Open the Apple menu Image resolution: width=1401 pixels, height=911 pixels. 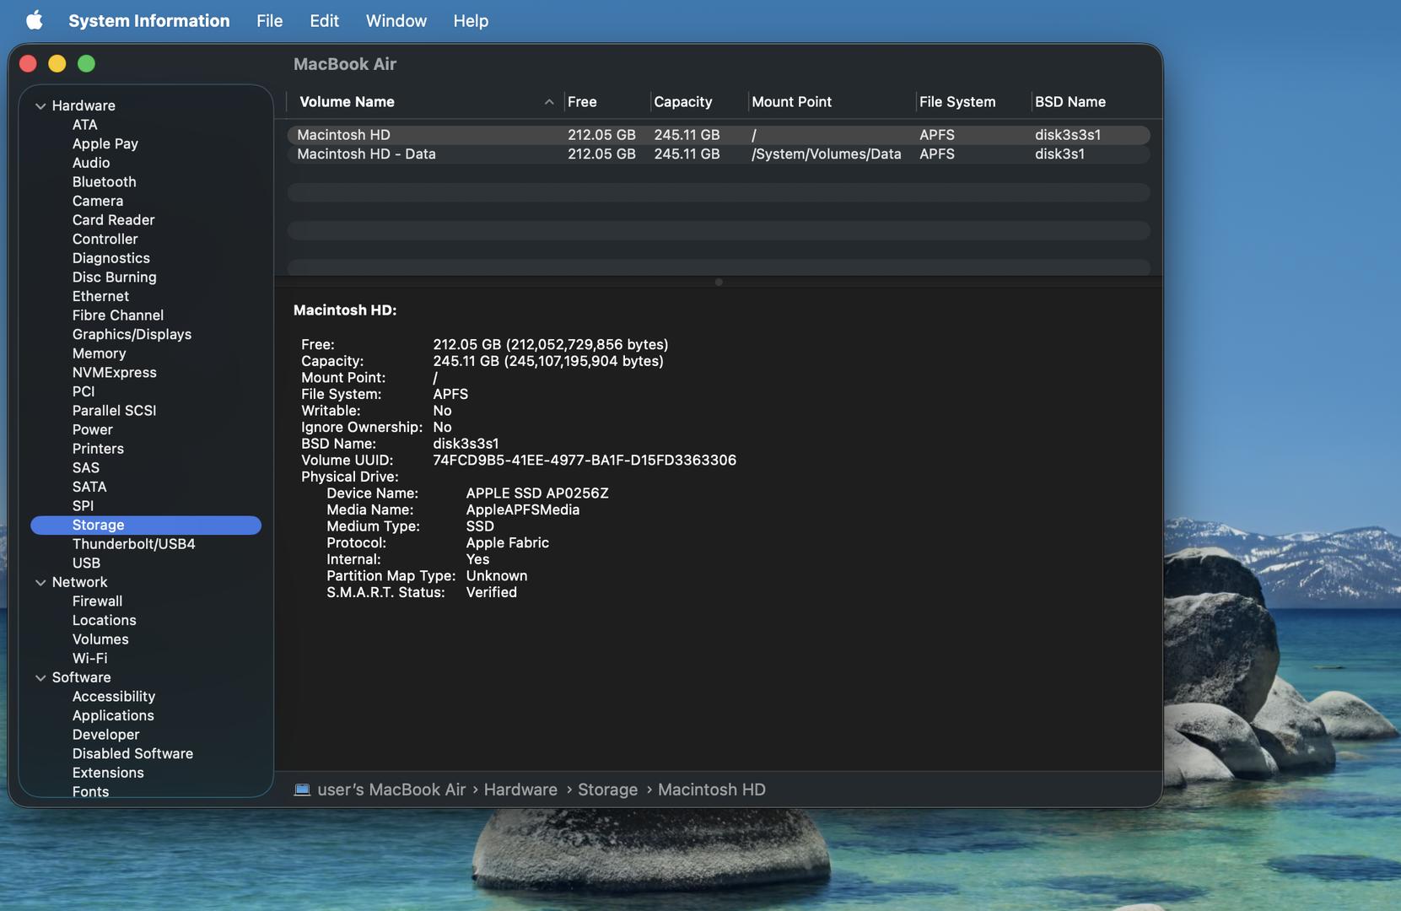(34, 20)
